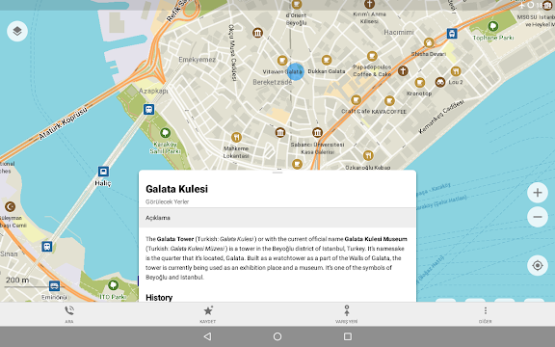Viewport: 555px width, 347px height.
Task: Tap the ARA phone call button
Action: pos(69,314)
